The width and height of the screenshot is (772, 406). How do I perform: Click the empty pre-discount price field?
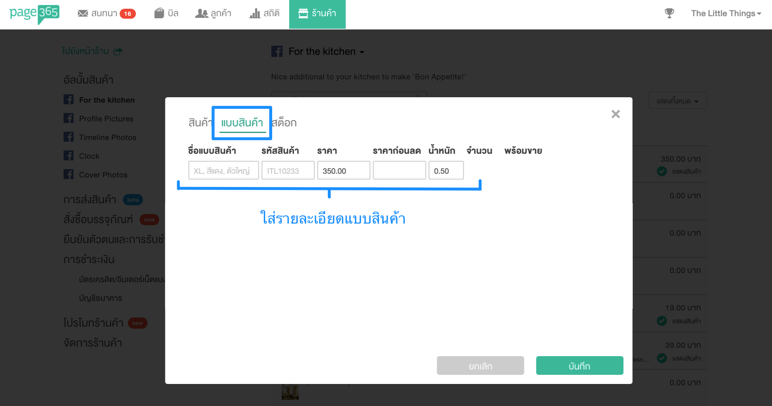399,170
